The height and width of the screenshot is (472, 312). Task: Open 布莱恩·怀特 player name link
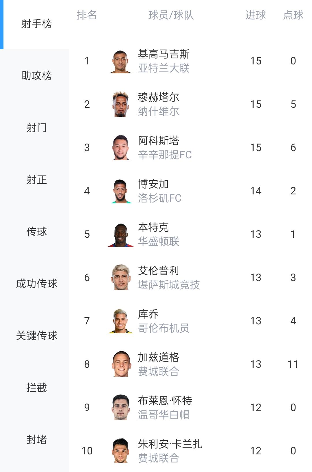coord(165,401)
